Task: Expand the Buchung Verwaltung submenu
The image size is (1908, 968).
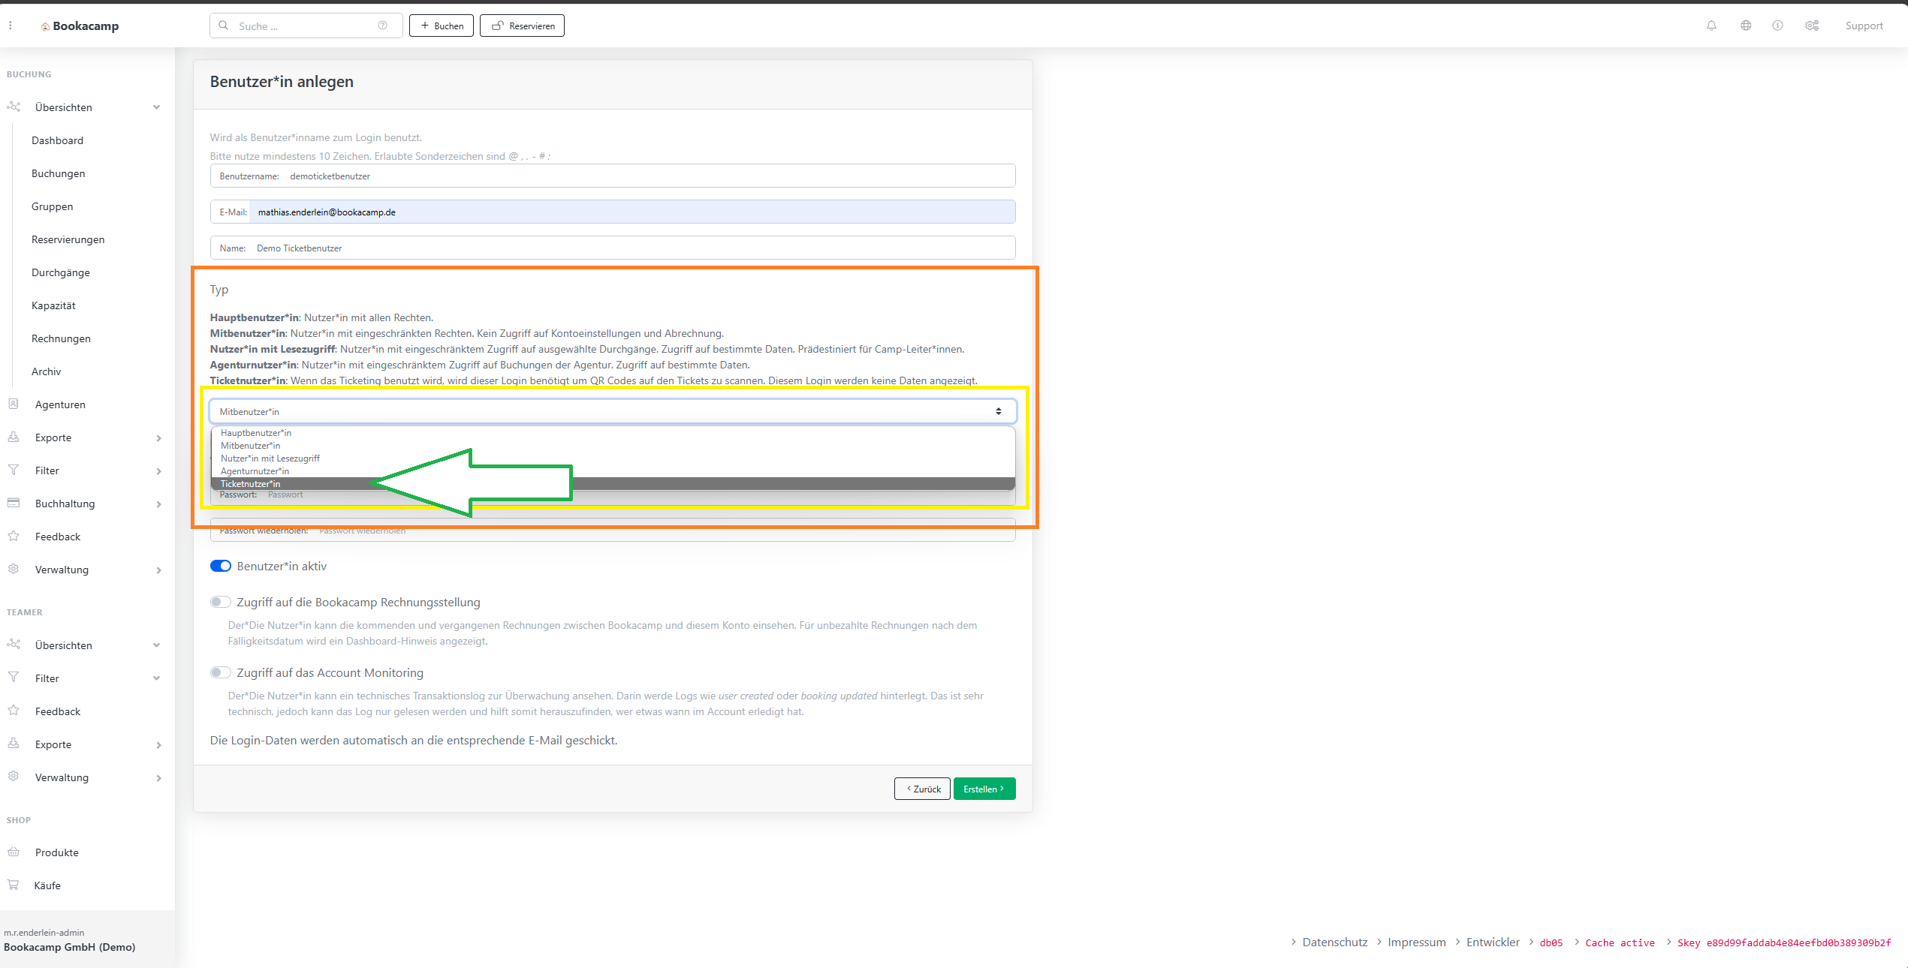Action: click(x=158, y=570)
